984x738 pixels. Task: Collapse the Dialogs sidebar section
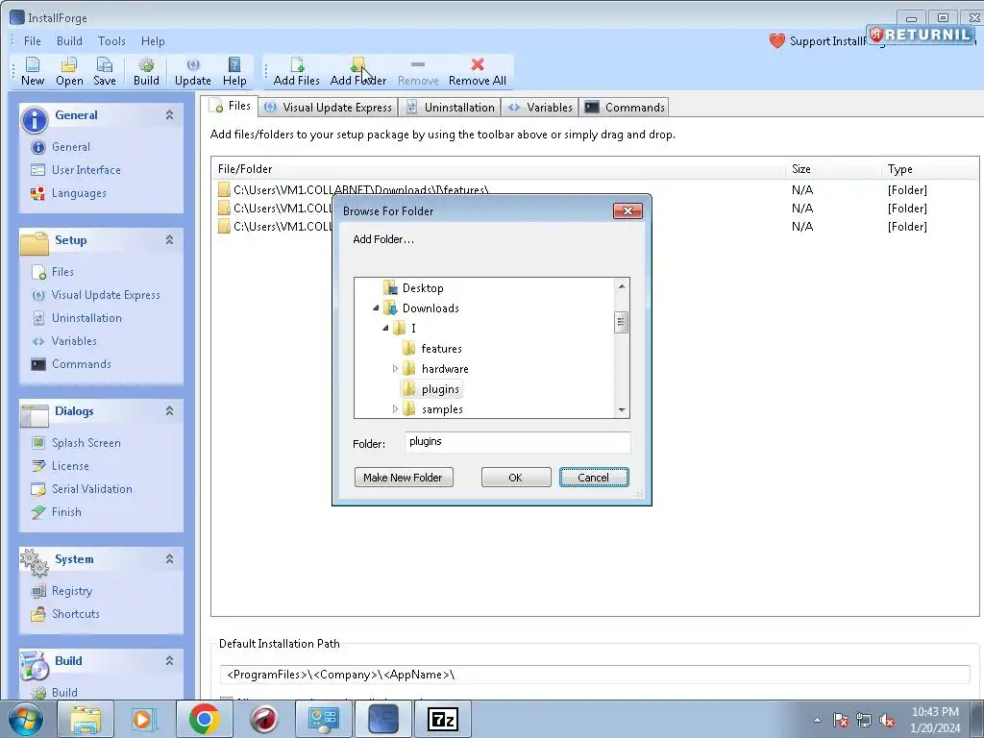click(169, 410)
